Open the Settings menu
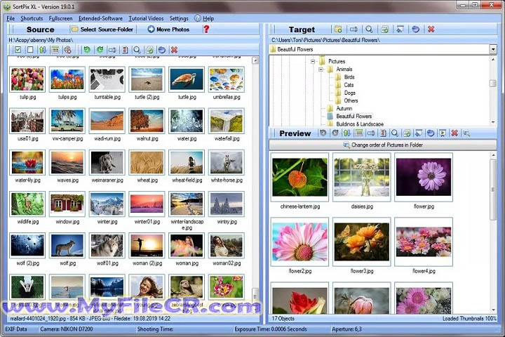Viewport: 505px width, 337px height. (179, 18)
